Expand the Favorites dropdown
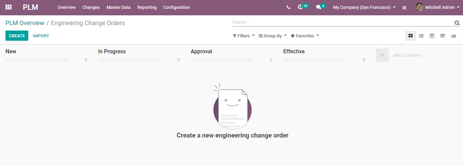The height and width of the screenshot is (166, 463). pyautogui.click(x=305, y=36)
